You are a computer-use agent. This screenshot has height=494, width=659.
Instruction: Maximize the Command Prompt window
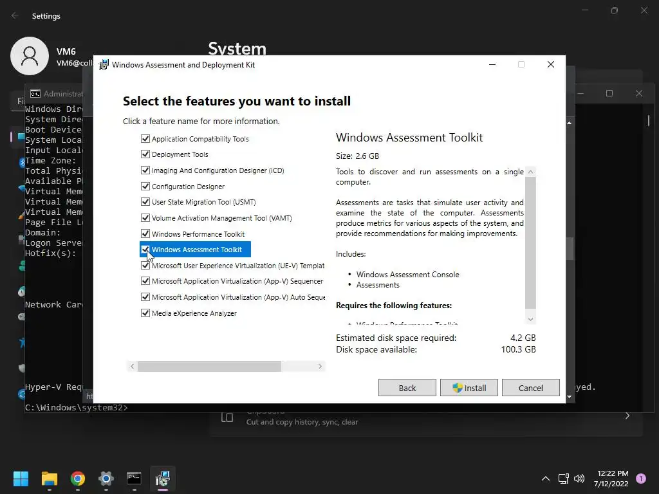tap(609, 93)
